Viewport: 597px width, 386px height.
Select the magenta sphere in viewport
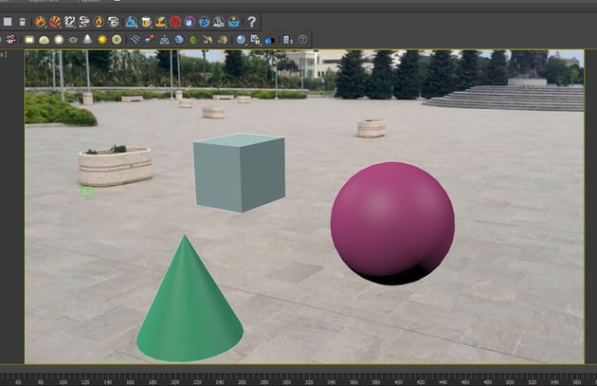[392, 223]
